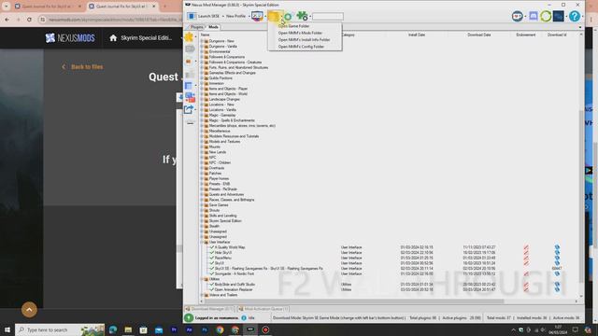Toggle green checkmark for Hide SkyUI mod

click(212, 253)
